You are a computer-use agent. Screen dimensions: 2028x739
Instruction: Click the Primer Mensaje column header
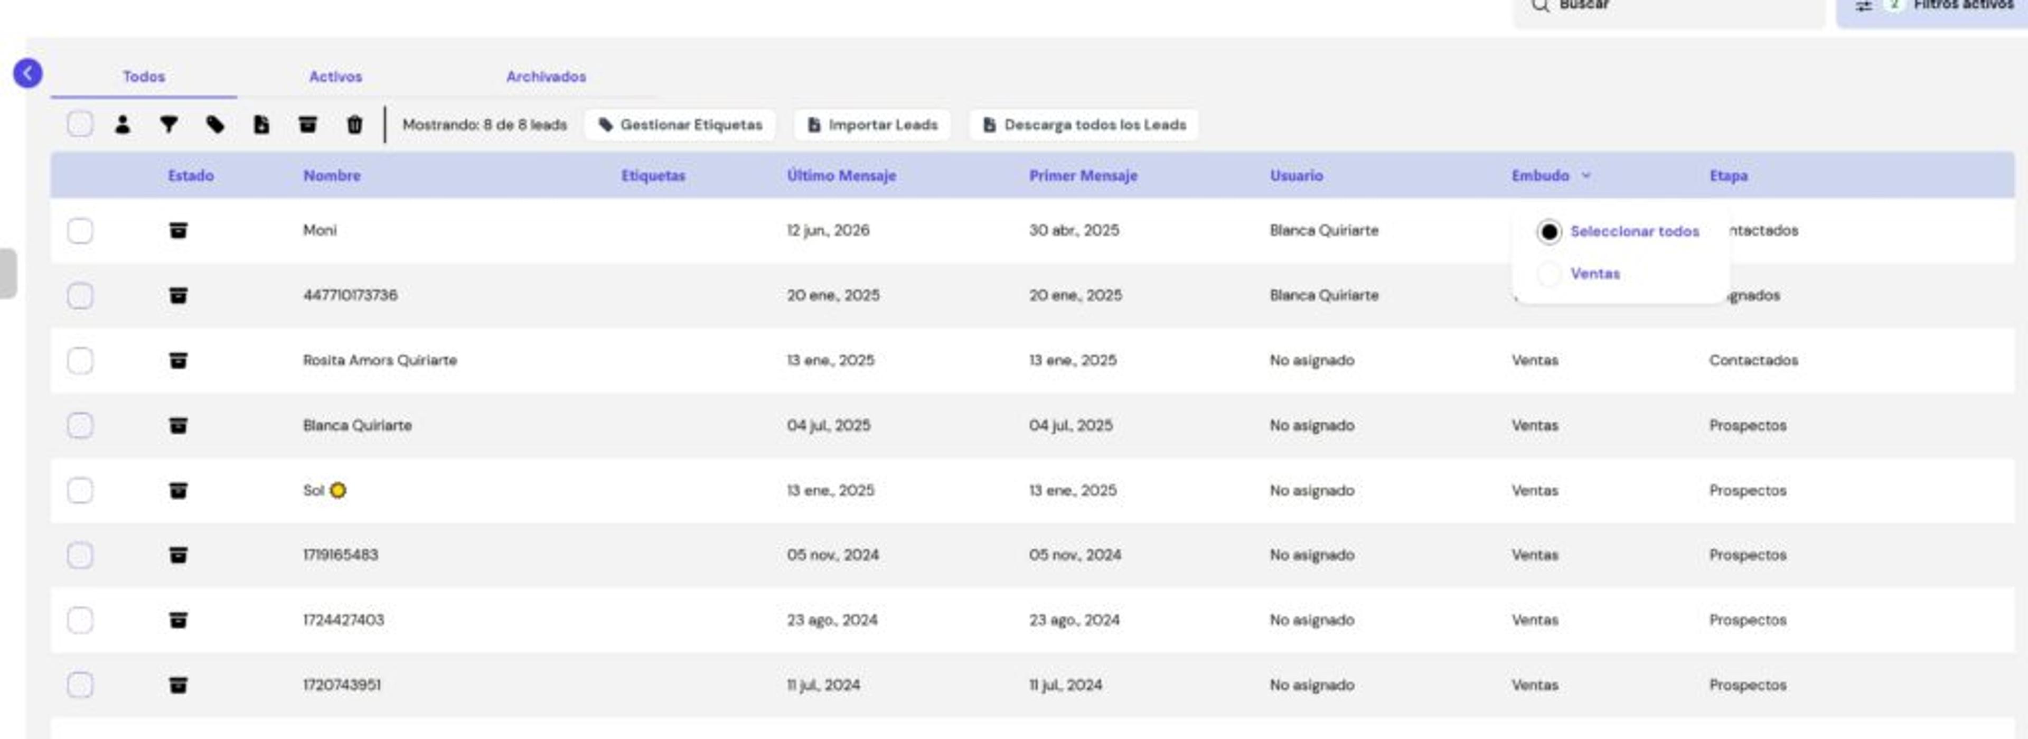pos(1083,175)
